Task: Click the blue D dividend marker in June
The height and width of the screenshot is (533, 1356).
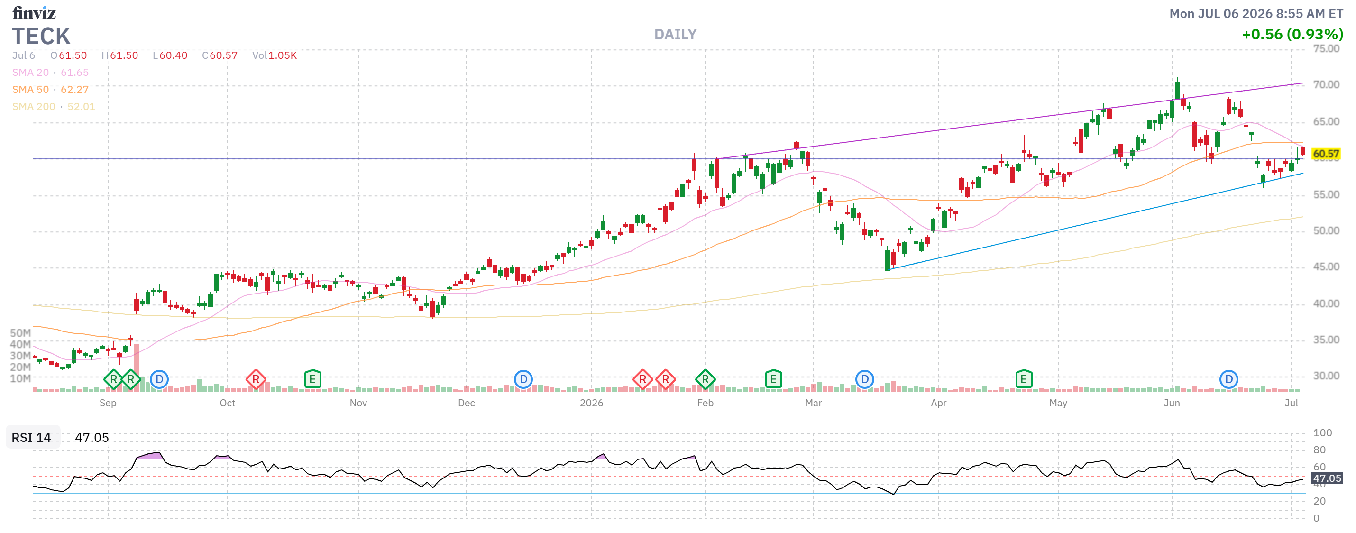Action: (x=1228, y=379)
